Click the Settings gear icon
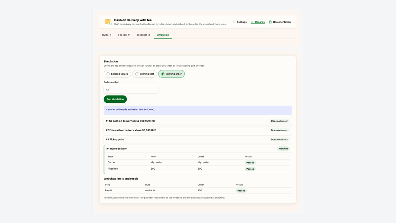396x223 pixels. pos(234,22)
